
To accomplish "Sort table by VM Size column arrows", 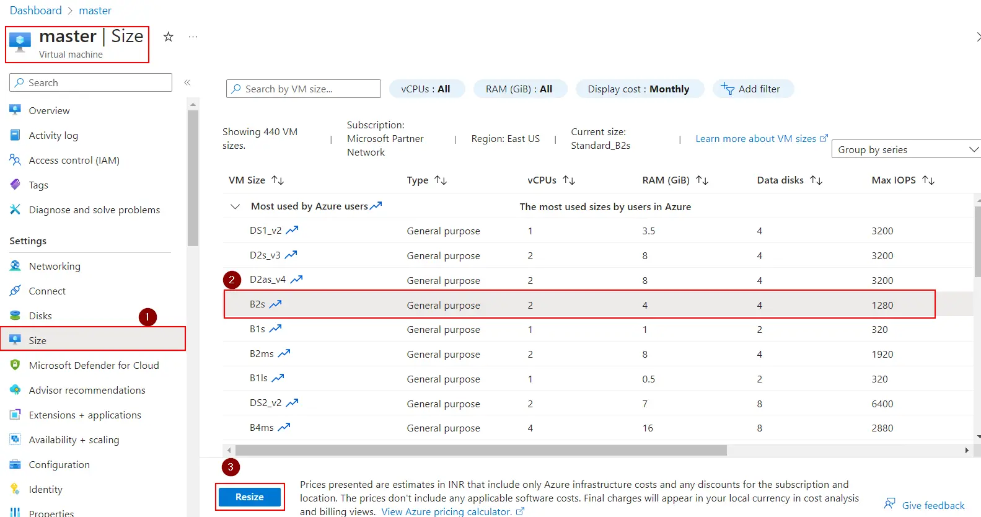I will [278, 180].
